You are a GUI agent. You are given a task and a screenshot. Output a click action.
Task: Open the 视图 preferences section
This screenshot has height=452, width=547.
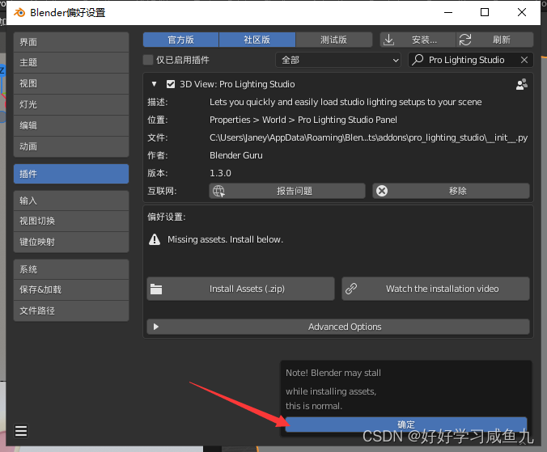click(x=71, y=83)
